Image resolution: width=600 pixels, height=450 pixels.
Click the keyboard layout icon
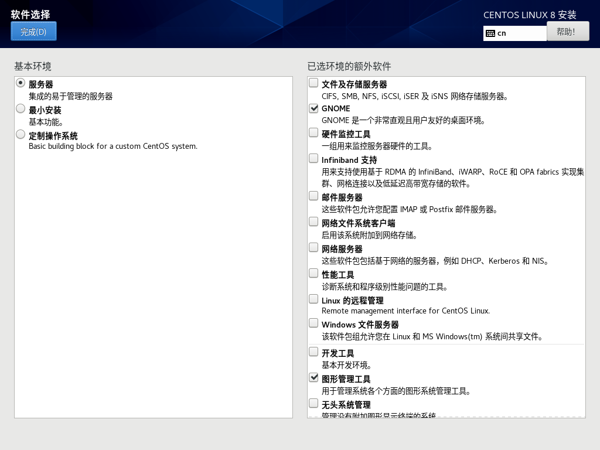490,33
